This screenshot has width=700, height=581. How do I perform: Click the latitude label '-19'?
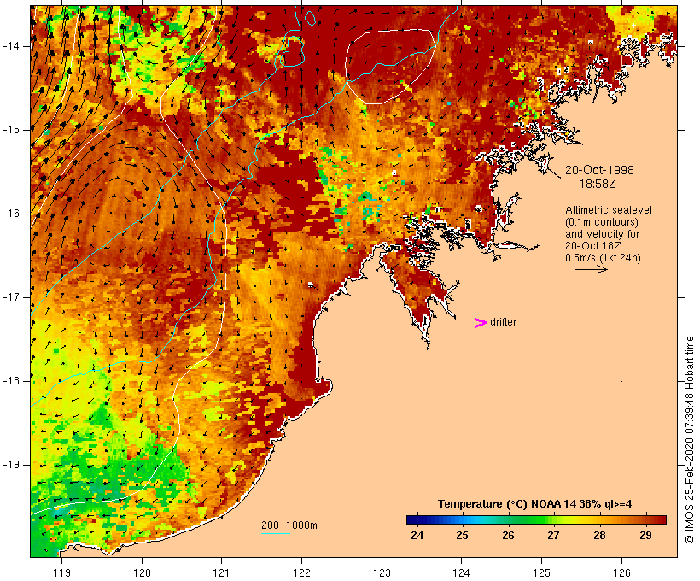point(11,465)
